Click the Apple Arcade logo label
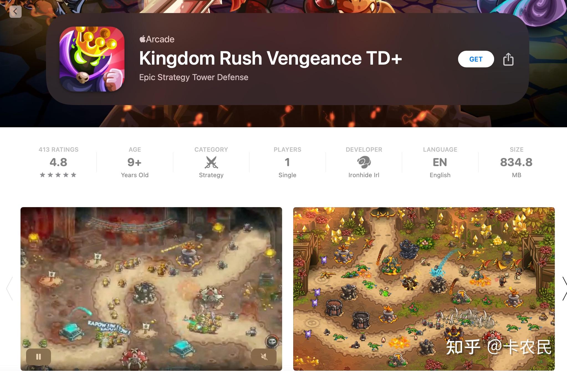The width and height of the screenshot is (567, 371). (157, 39)
